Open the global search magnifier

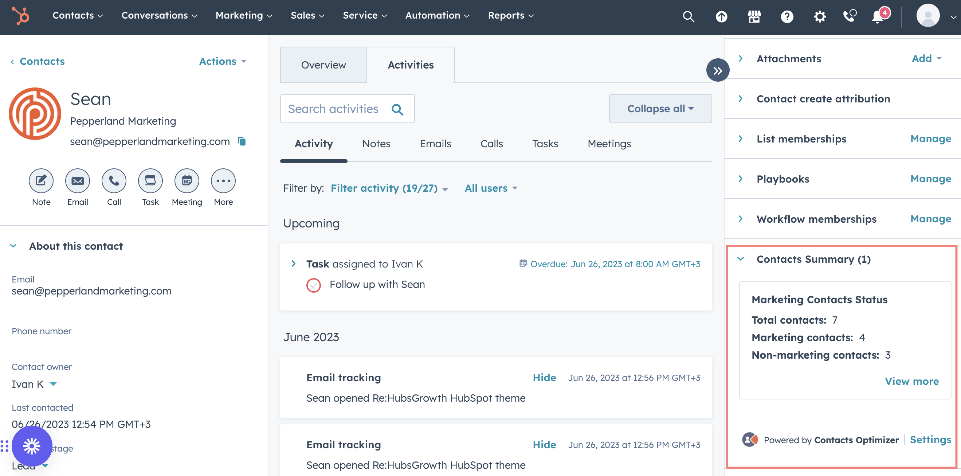click(688, 16)
